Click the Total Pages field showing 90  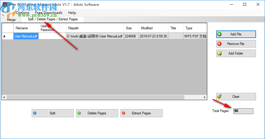[243, 111]
